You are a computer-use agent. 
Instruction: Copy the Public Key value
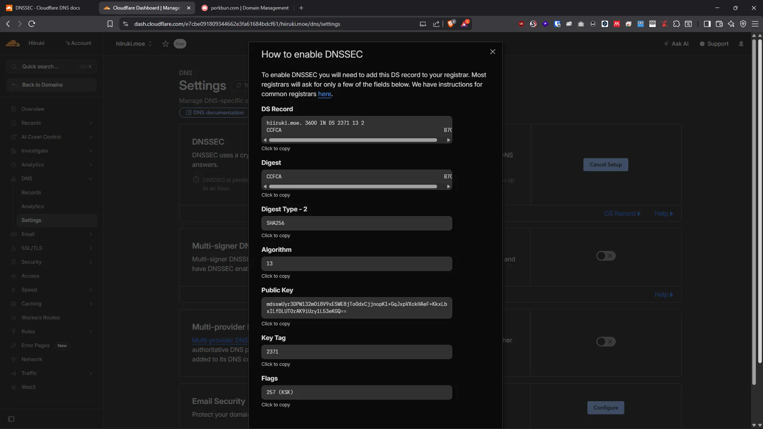click(356, 308)
